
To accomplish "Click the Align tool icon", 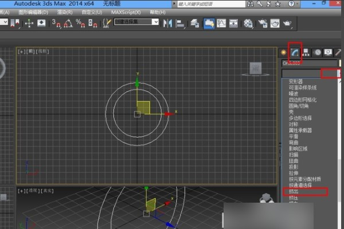I will pos(181,23).
